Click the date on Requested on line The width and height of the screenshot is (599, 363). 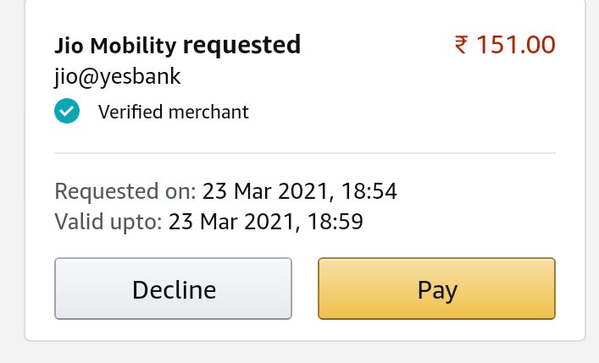click(x=265, y=192)
